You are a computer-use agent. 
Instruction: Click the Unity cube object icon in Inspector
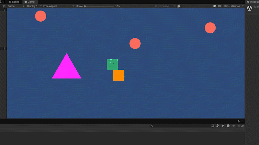point(249,8)
